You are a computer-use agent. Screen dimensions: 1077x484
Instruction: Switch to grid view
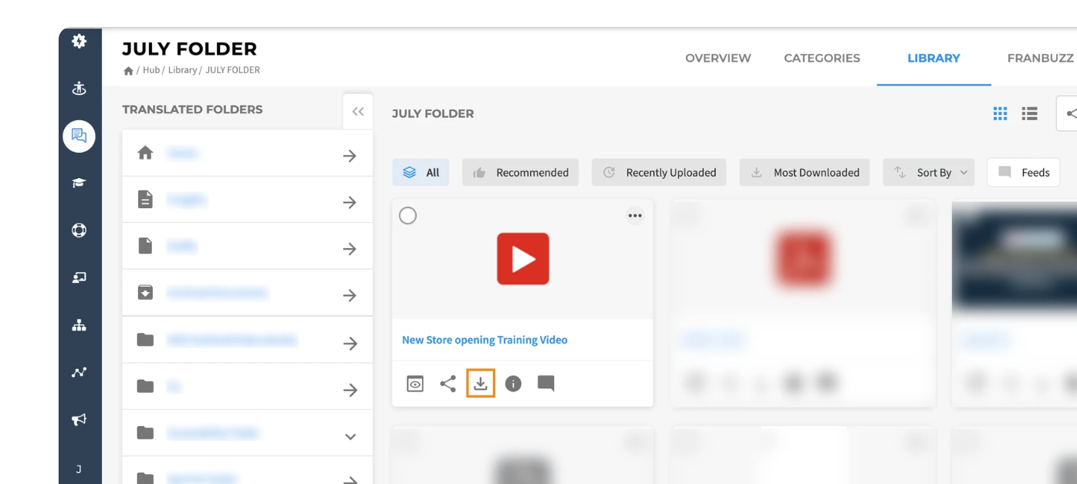(1000, 113)
